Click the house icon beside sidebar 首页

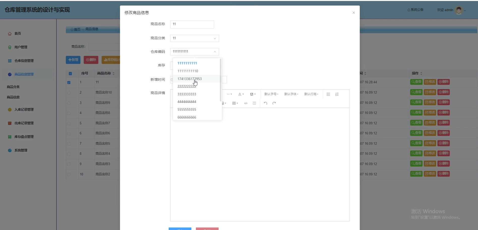coord(10,34)
